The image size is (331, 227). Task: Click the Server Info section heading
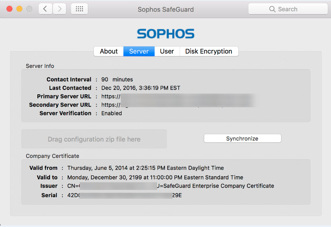pos(40,66)
